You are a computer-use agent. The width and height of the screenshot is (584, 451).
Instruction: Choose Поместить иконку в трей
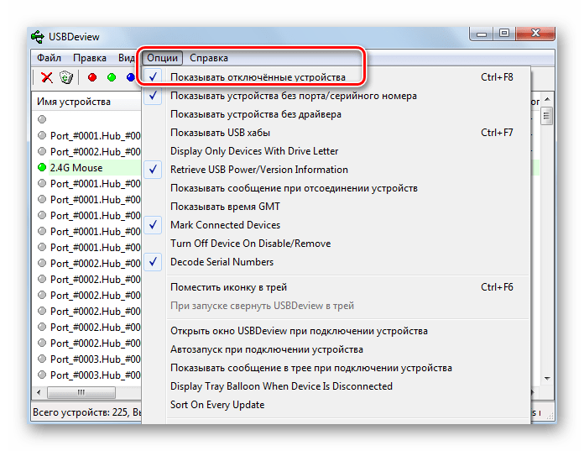pos(336,287)
